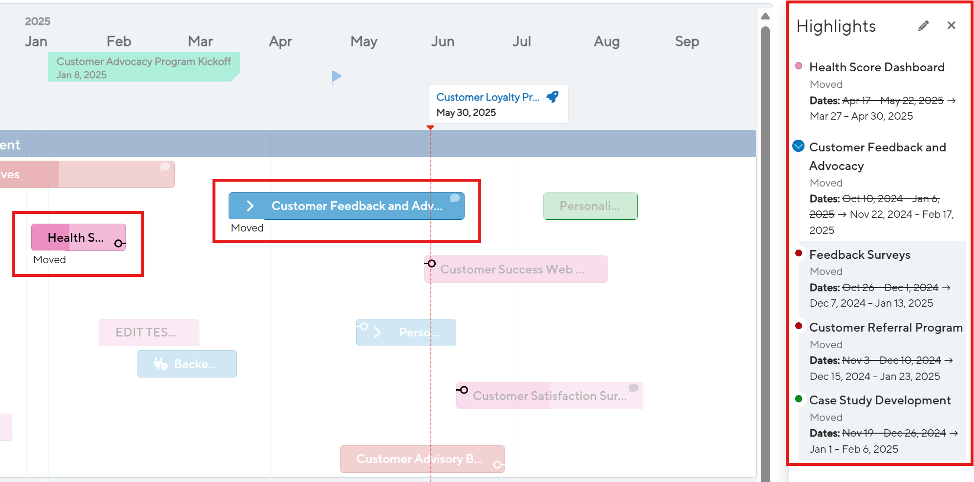Click the vertical scrollbar on the timeline
This screenshot has width=974, height=482.
click(763, 244)
